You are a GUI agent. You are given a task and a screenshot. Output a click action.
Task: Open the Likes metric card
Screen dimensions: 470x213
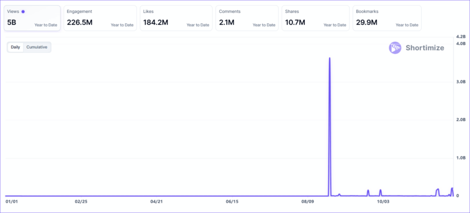[176, 18]
